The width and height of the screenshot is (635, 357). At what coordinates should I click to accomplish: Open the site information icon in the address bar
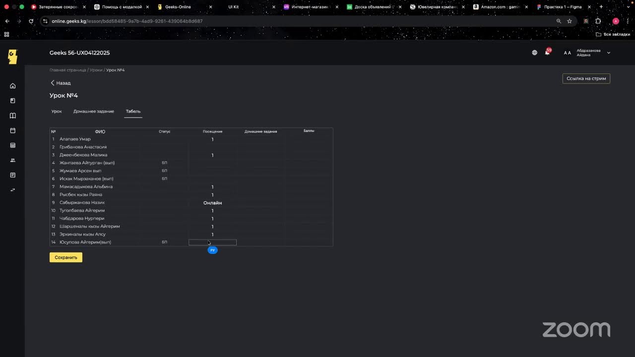tap(45, 21)
